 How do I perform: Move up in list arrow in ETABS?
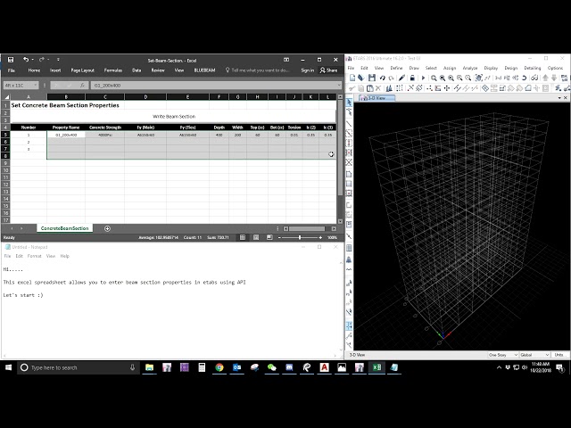pyautogui.click(x=545, y=78)
